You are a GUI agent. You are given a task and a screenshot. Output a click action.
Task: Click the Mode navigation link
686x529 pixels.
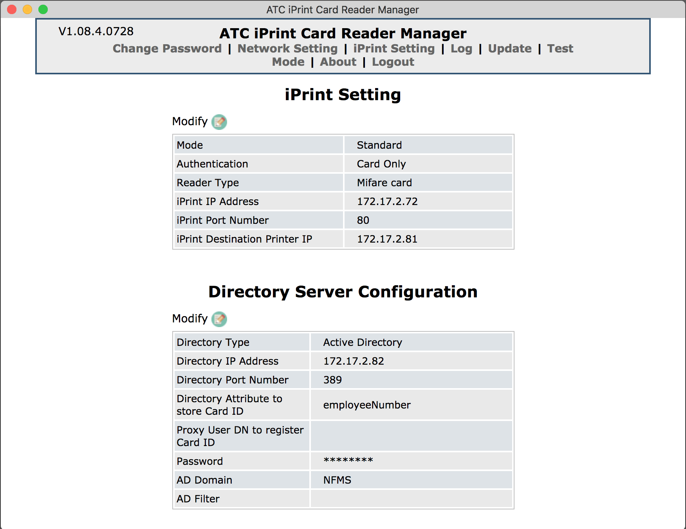pos(288,62)
